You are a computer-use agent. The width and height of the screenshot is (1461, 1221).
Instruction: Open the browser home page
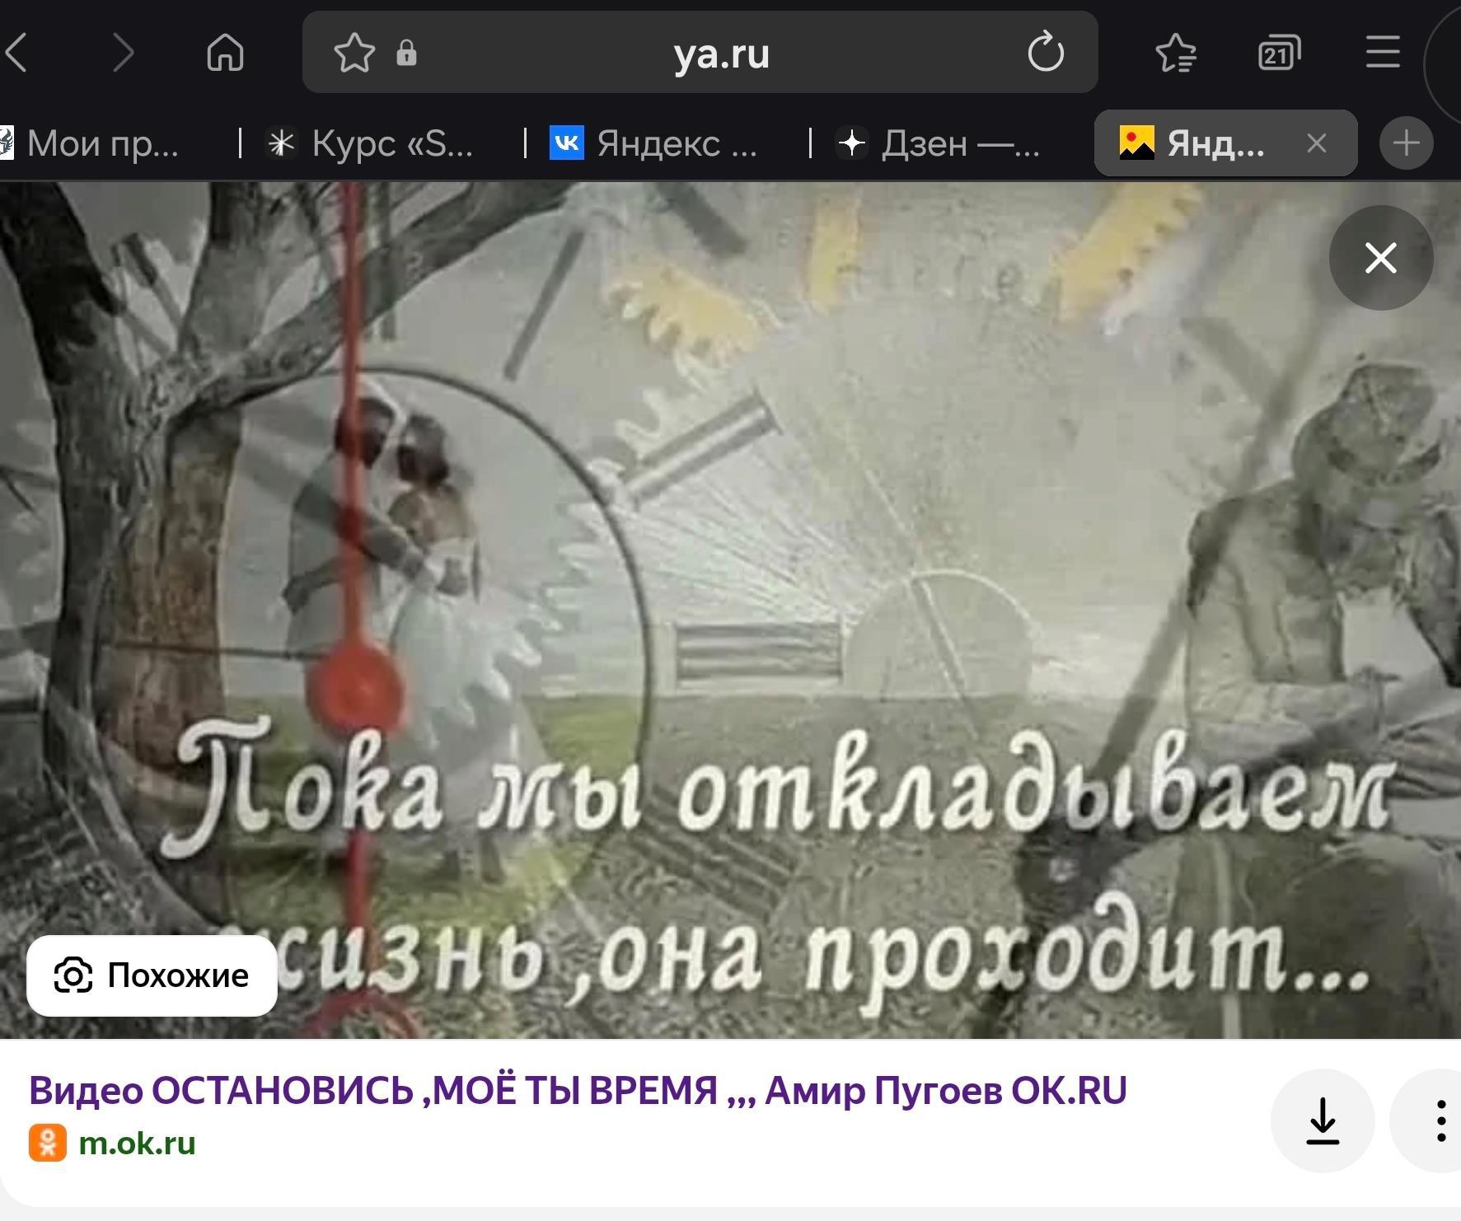(x=225, y=54)
